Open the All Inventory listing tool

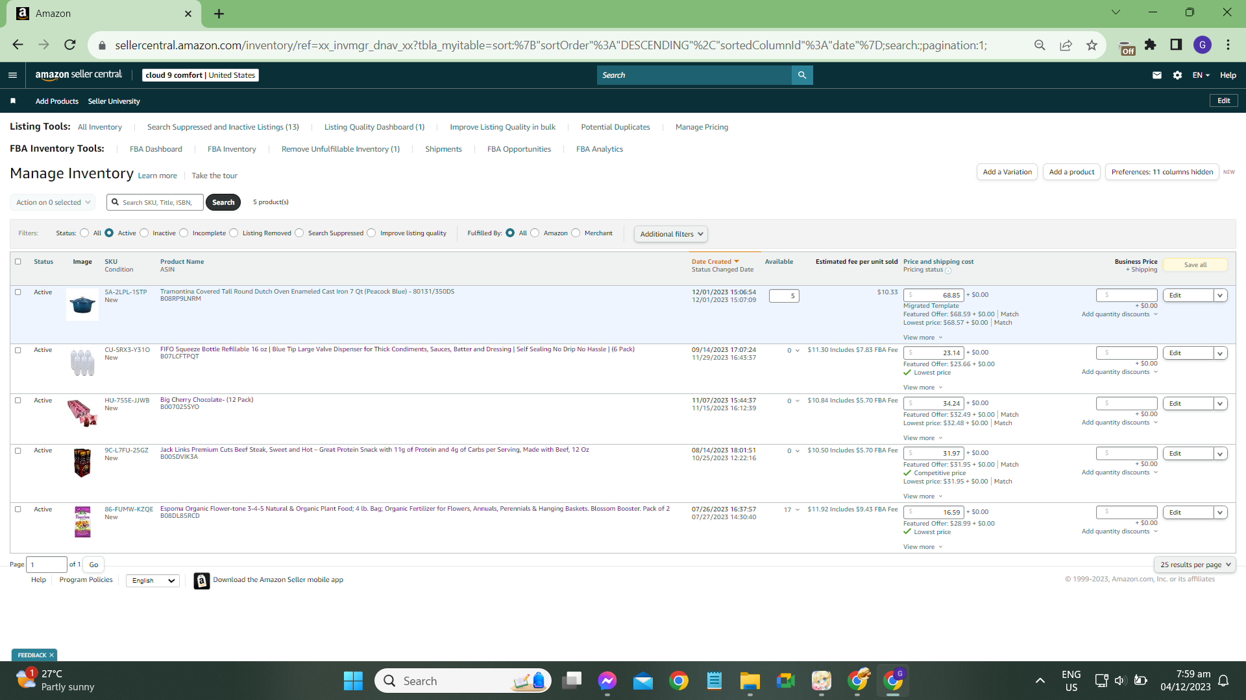[x=100, y=127]
